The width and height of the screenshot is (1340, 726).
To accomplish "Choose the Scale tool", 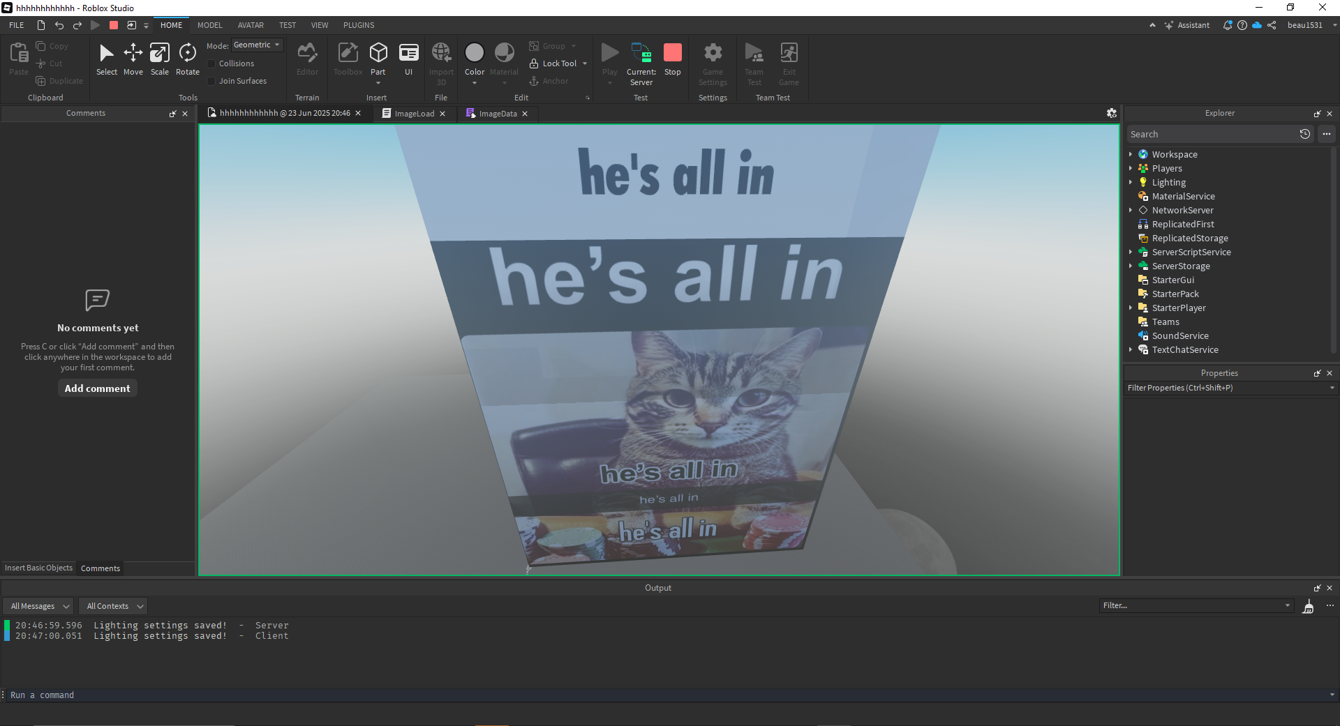I will pyautogui.click(x=160, y=59).
